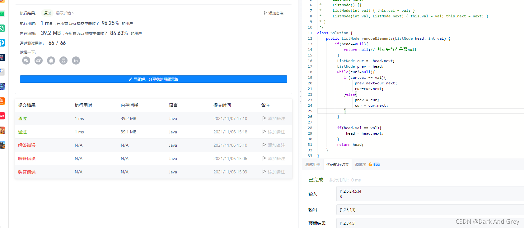Click the flag icon in the 15:18 submission row
The width and height of the screenshot is (524, 228).
[264, 132]
